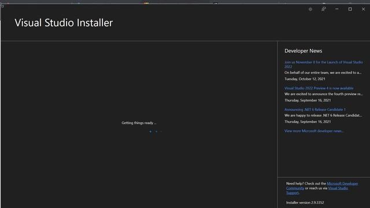Maximize the Visual Studio Installer window
The image size is (370, 208).
pos(350,9)
